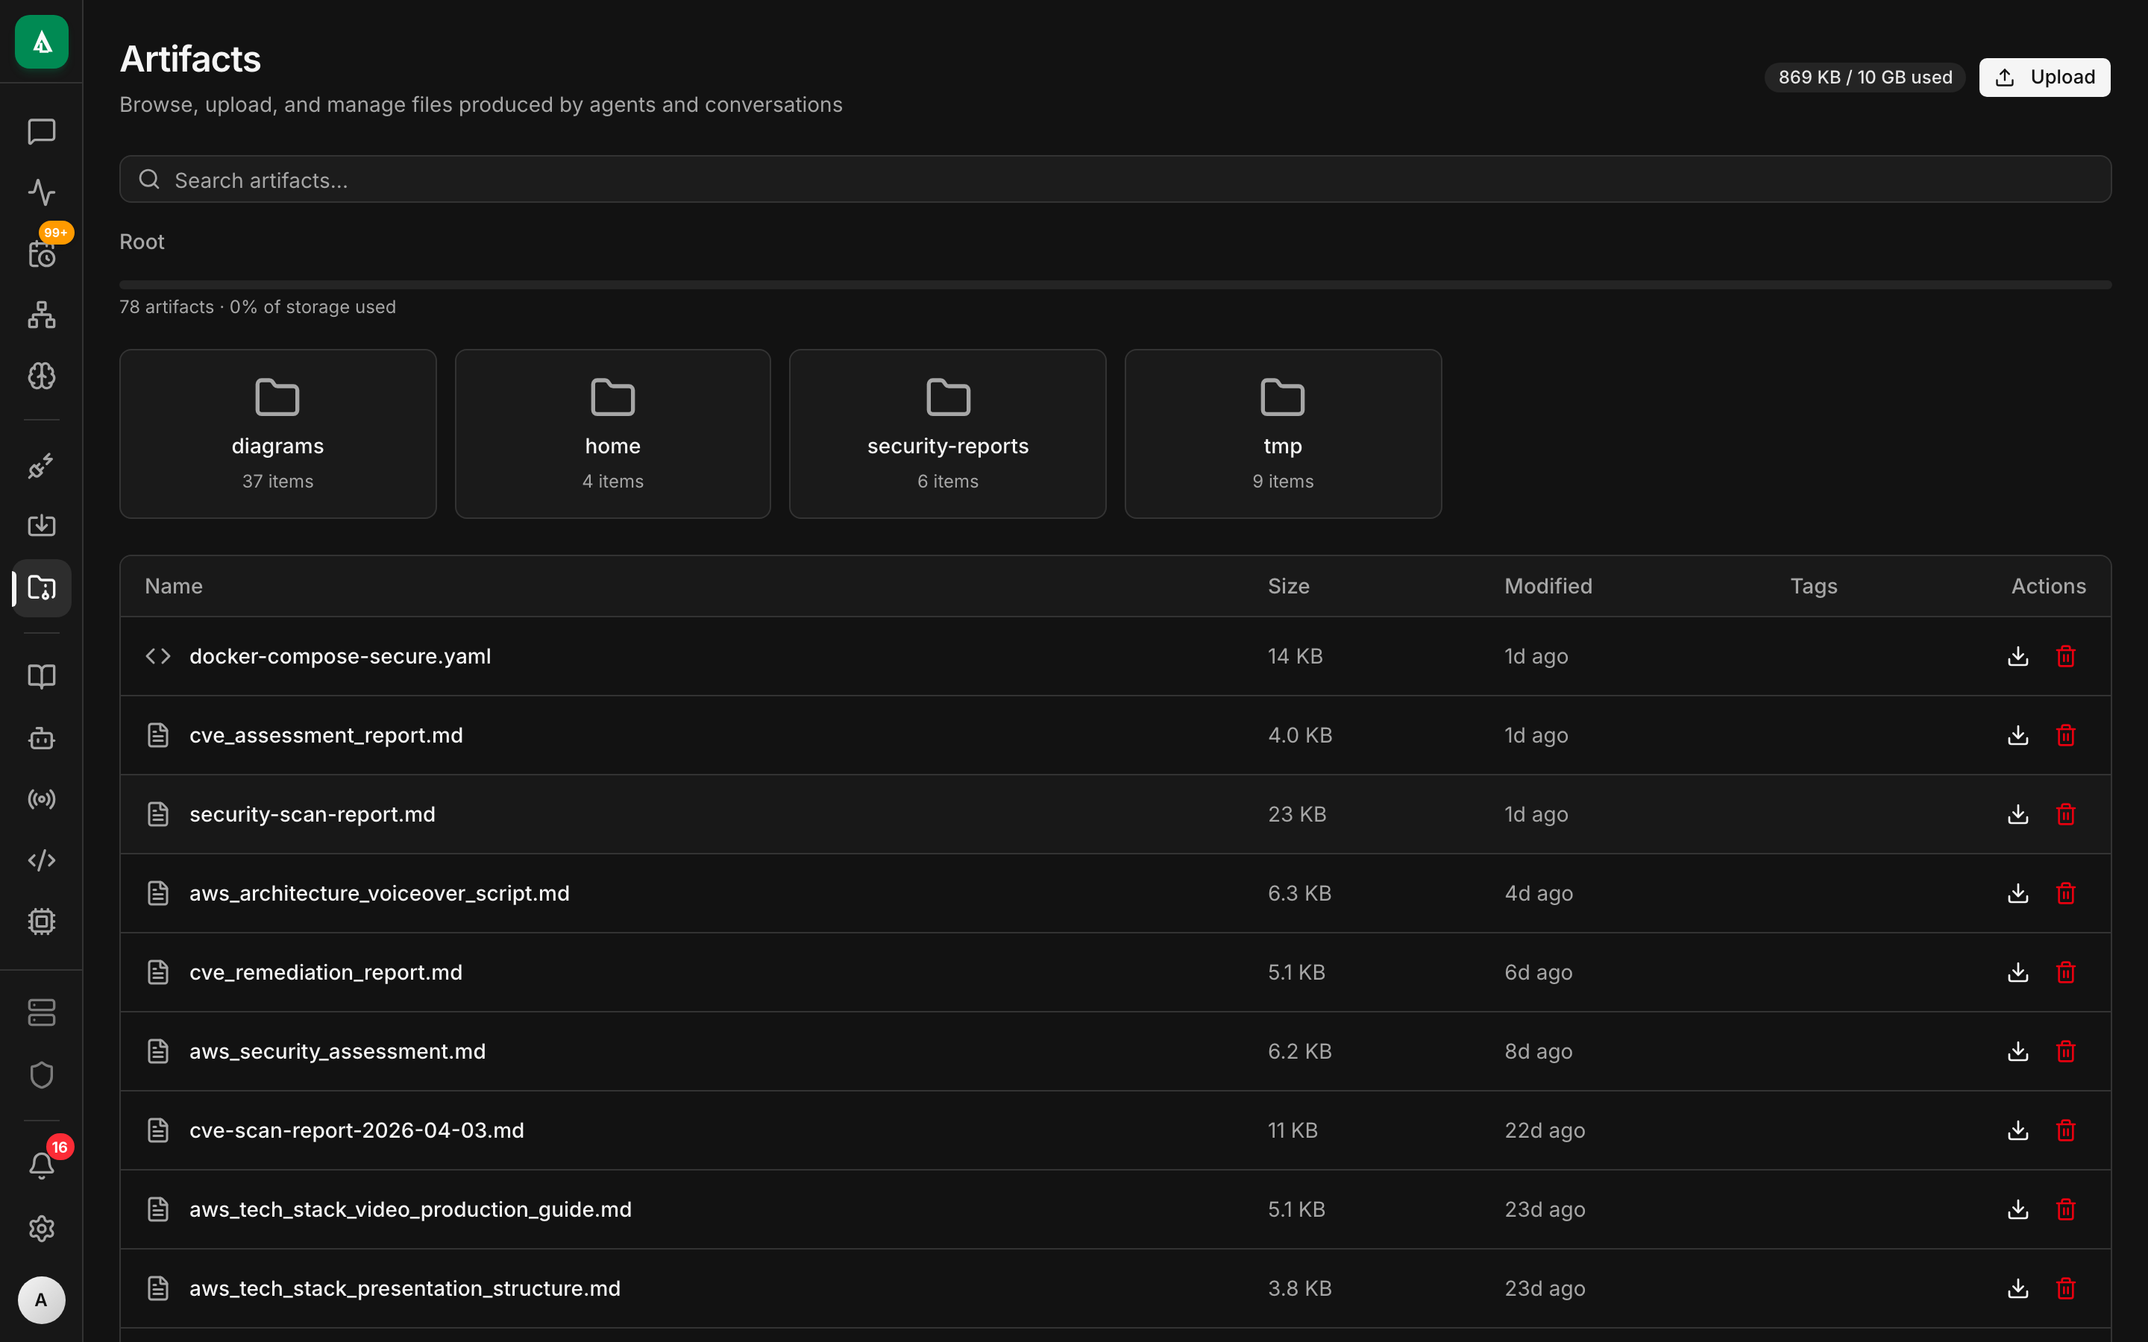Open scheduled tasks with the 99+ badge
This screenshot has height=1342, width=2148.
tap(42, 253)
